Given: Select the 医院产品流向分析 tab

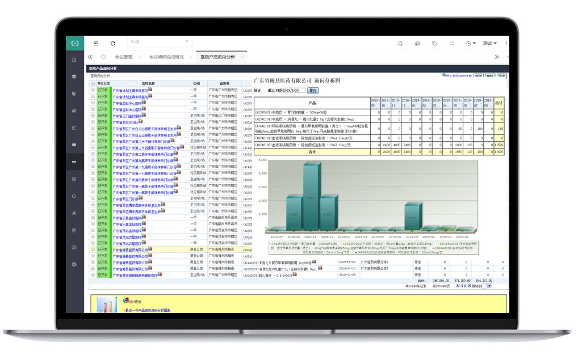Looking at the screenshot, I should [217, 57].
